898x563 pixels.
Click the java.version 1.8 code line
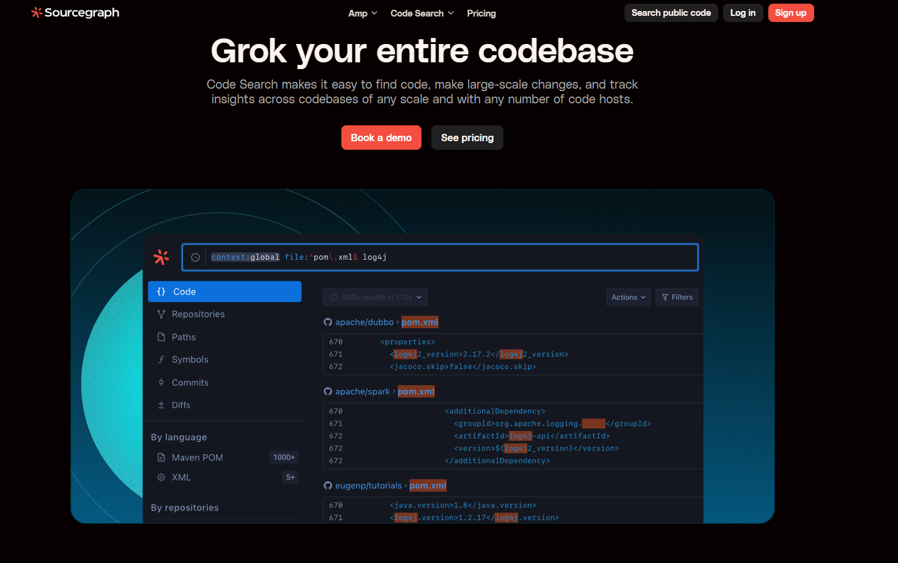click(462, 506)
